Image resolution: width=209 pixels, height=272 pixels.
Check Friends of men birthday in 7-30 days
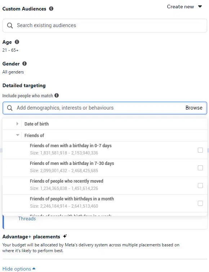[200, 168]
